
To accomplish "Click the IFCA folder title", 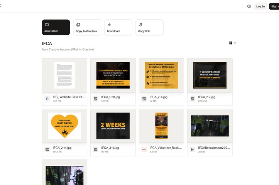I will point(47,43).
